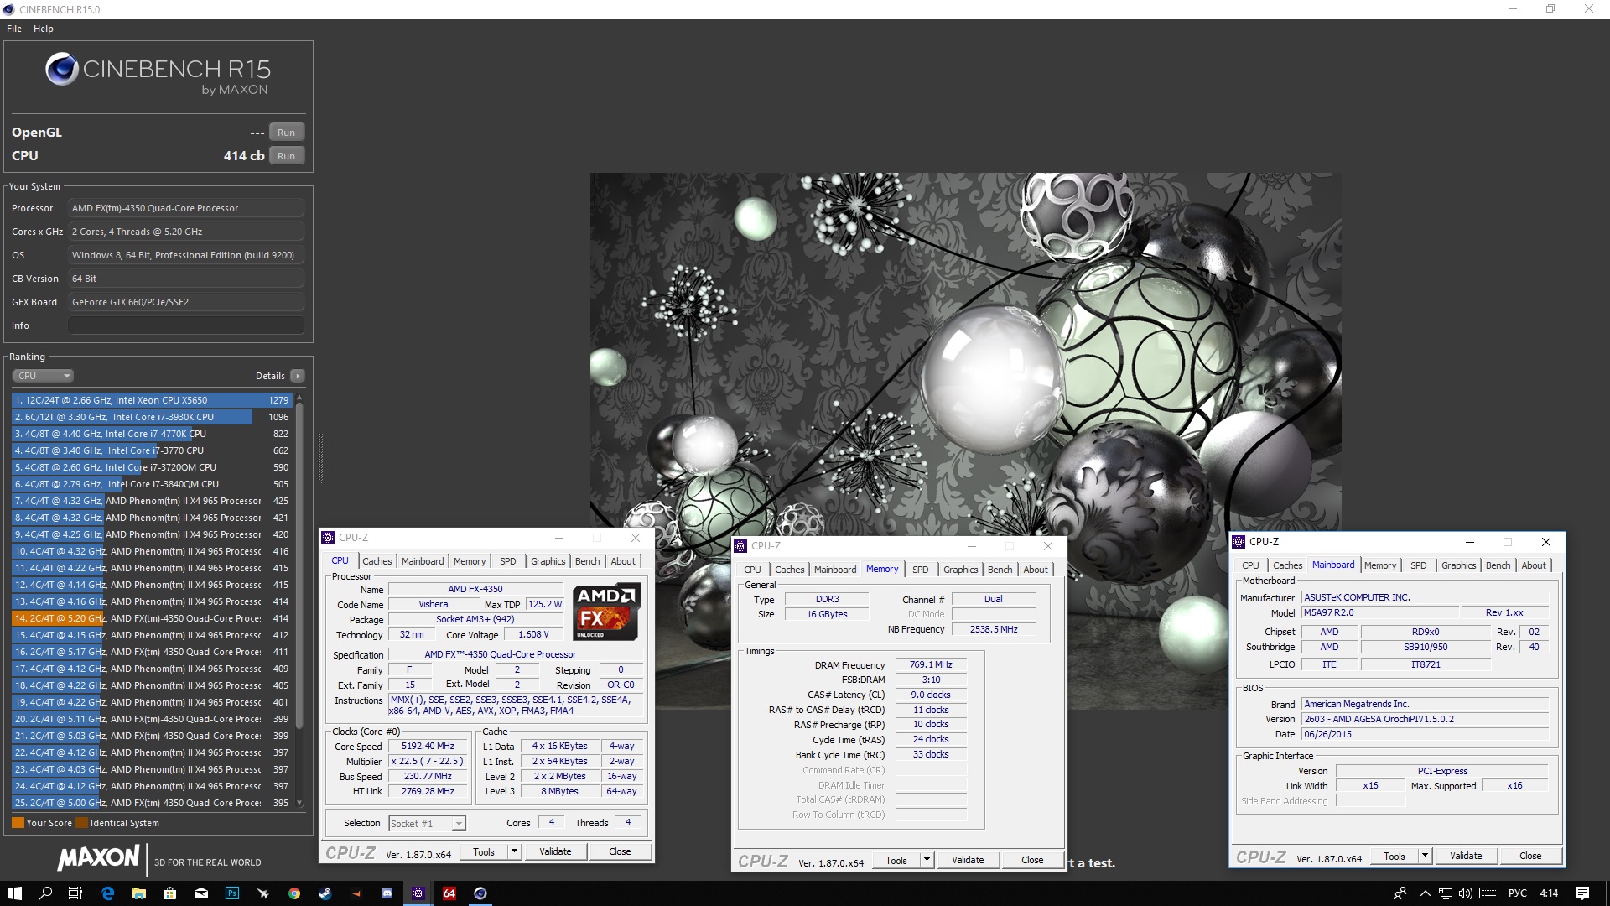Open the Action Center notifications

click(1582, 893)
